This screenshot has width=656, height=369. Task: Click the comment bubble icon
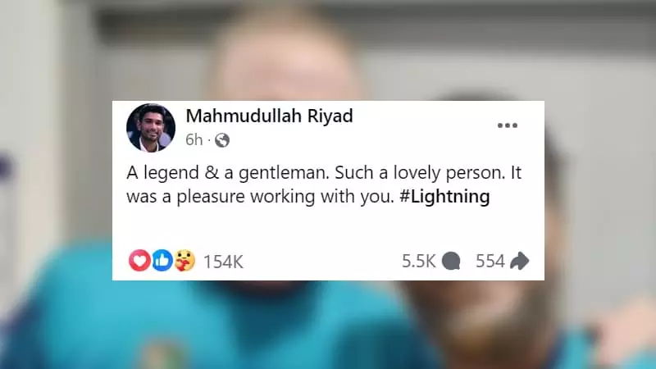pyautogui.click(x=451, y=261)
